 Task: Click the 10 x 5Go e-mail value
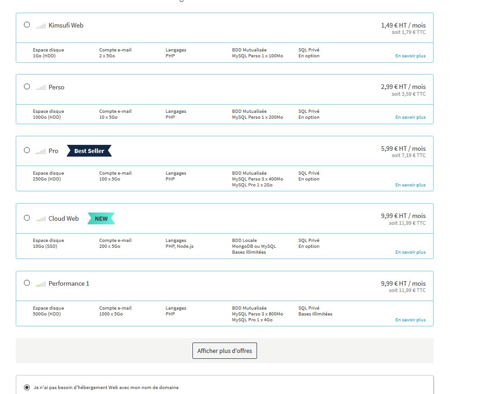[108, 117]
